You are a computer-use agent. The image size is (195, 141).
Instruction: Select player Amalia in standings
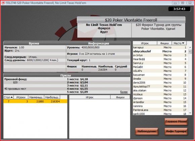[x=160, y=79]
